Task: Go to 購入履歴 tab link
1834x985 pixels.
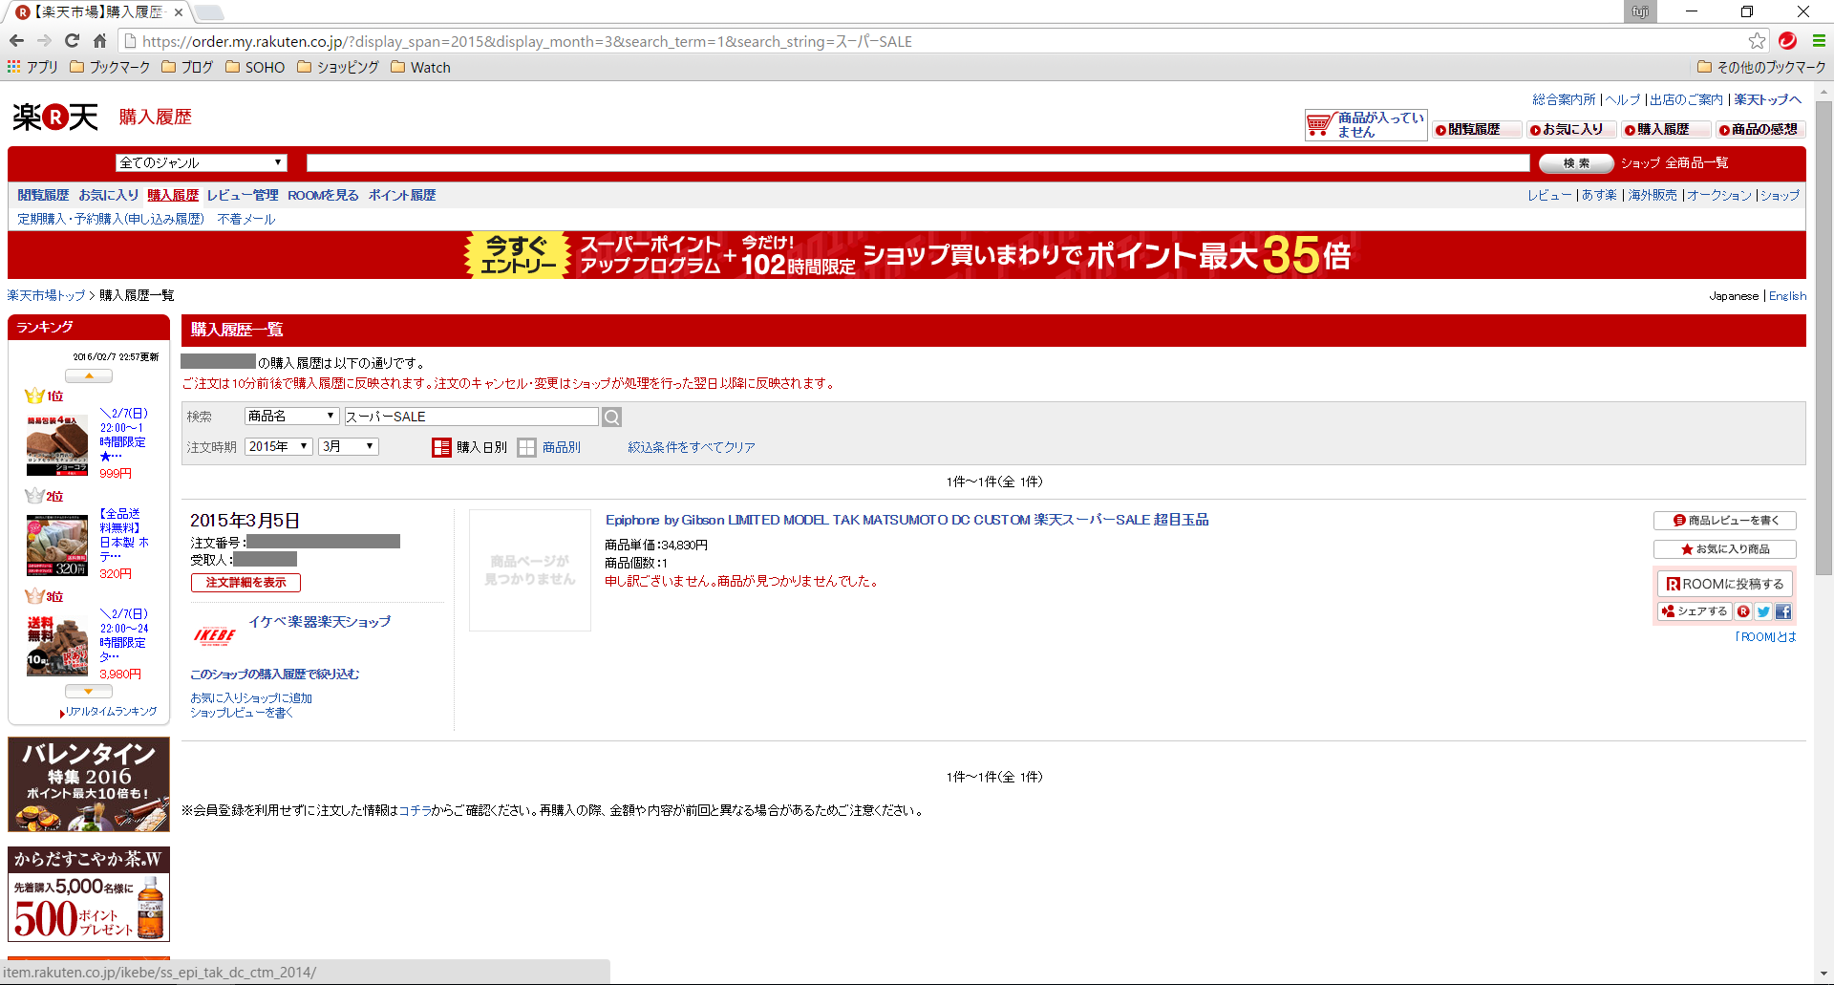Action: tap(173, 195)
